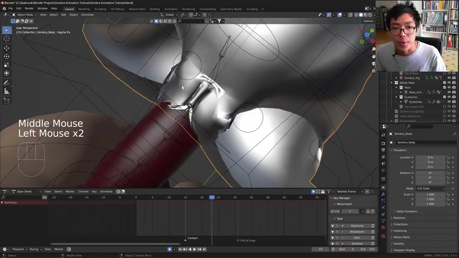Image resolution: width=459 pixels, height=258 pixels.
Task: Select the Add Cube tool
Action: click(x=6, y=101)
